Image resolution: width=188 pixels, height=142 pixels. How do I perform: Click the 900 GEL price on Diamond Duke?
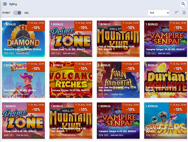click(x=9, y=53)
